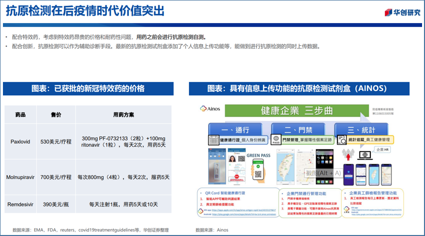Click the green 健康企業 三步曲 banner

297,111
